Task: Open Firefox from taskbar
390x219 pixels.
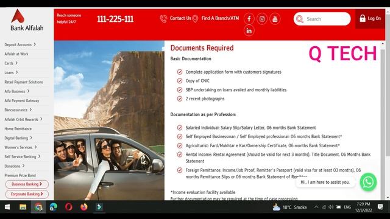Action: [x=84, y=207]
